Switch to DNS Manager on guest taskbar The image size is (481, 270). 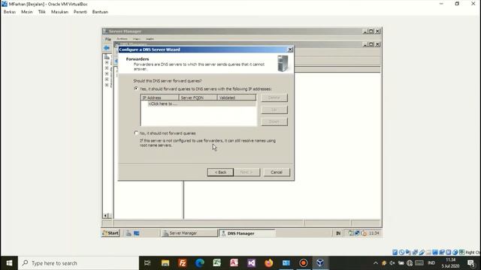pos(247,233)
